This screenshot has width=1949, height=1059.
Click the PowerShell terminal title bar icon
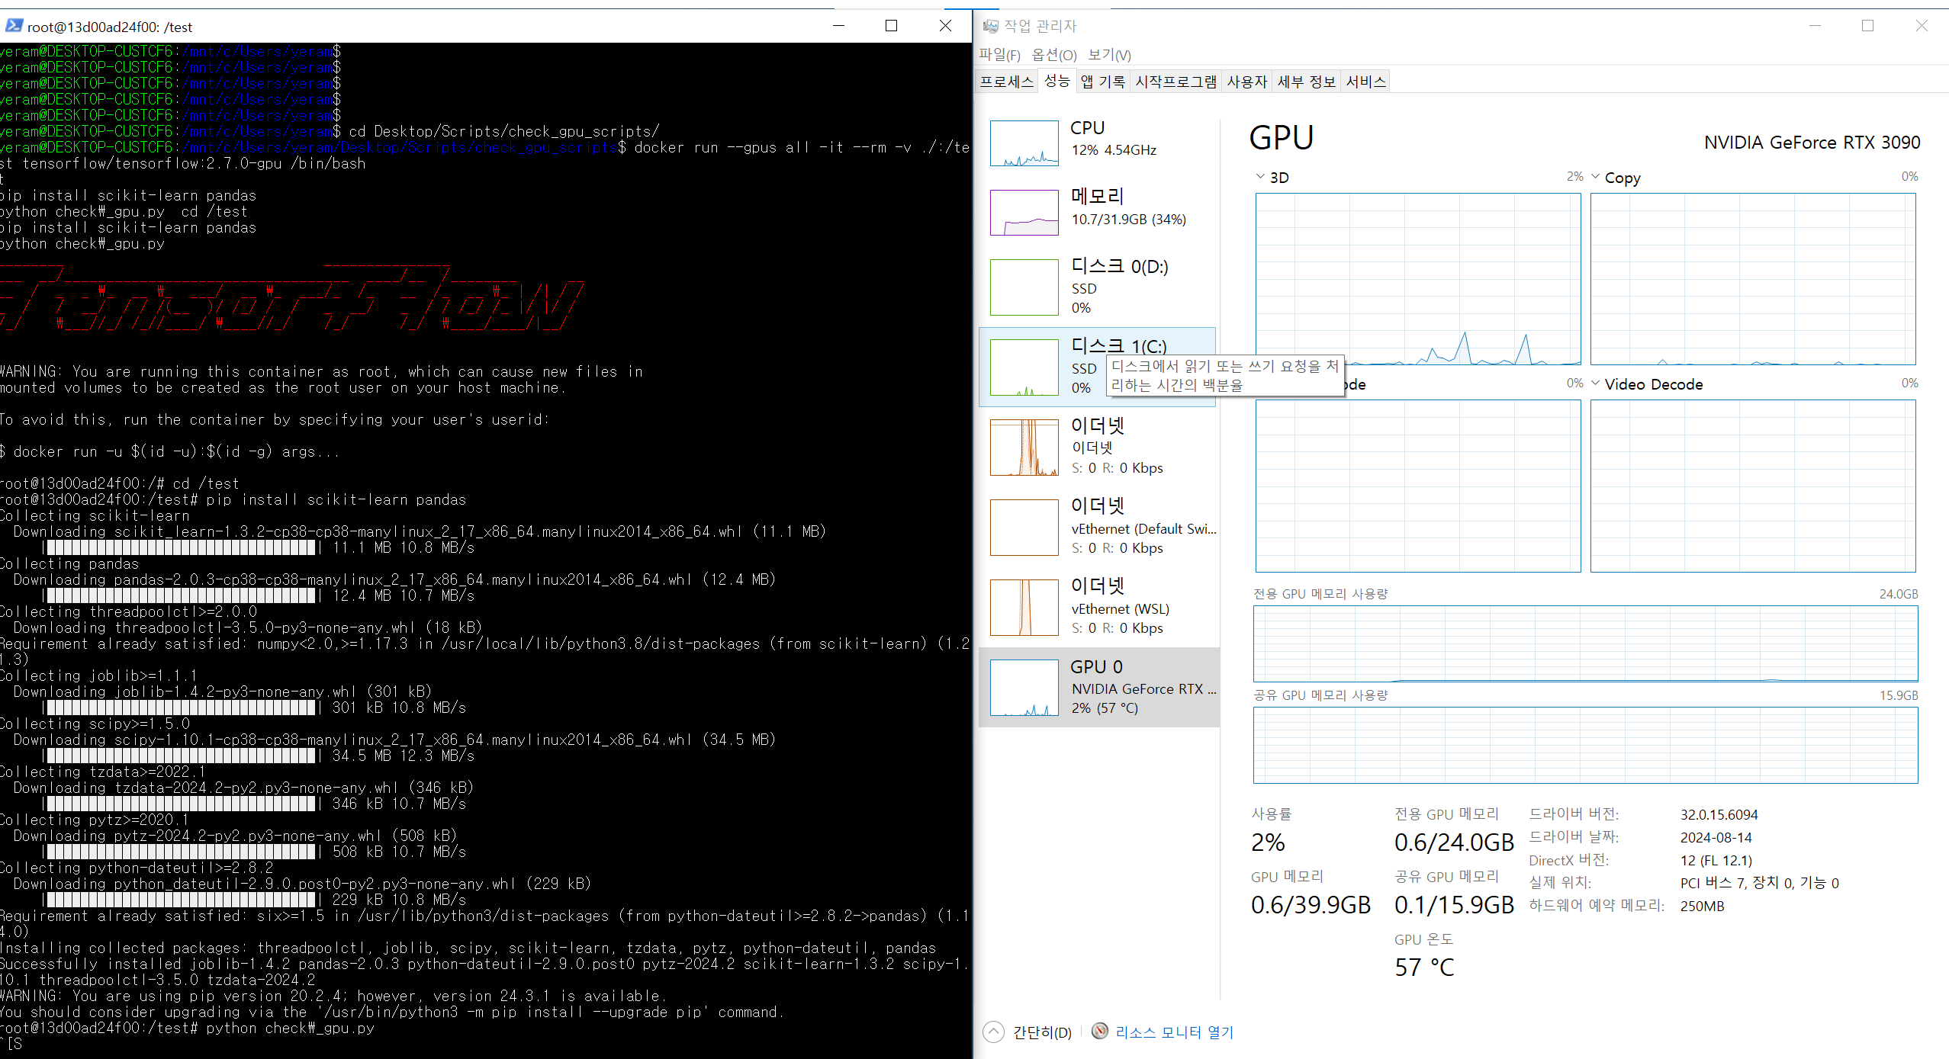[13, 27]
